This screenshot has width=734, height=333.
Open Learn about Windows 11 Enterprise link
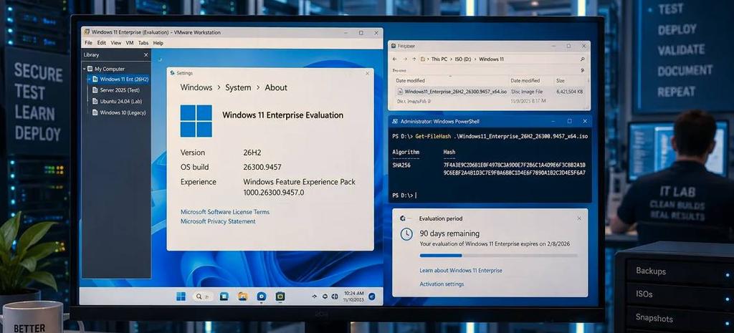coord(461,270)
